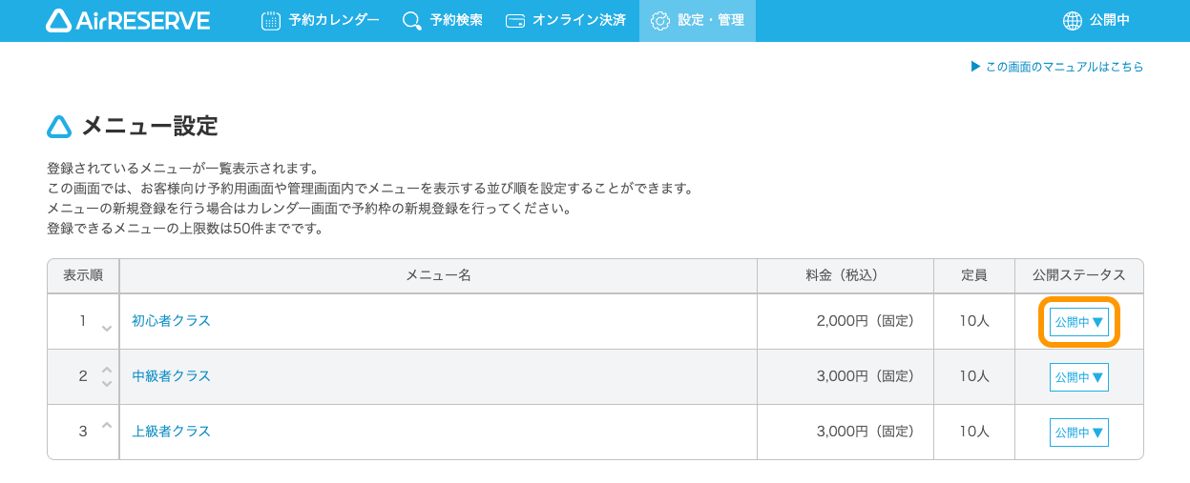This screenshot has height=483, width=1190.
Task: Click the calendar icon for 予約カレンダー
Action: pyautogui.click(x=271, y=21)
